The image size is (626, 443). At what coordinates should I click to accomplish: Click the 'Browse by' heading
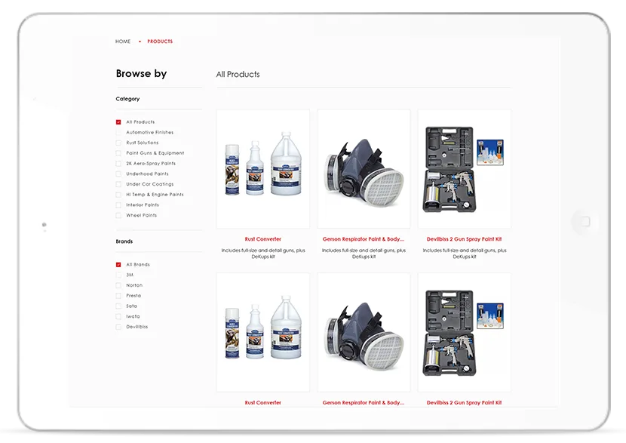tap(141, 74)
